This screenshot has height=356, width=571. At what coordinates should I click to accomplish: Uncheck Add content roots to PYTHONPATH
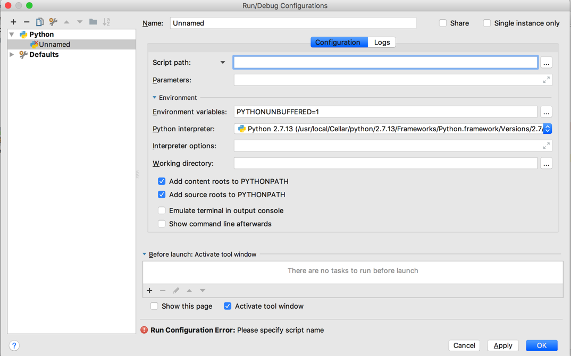click(x=162, y=181)
